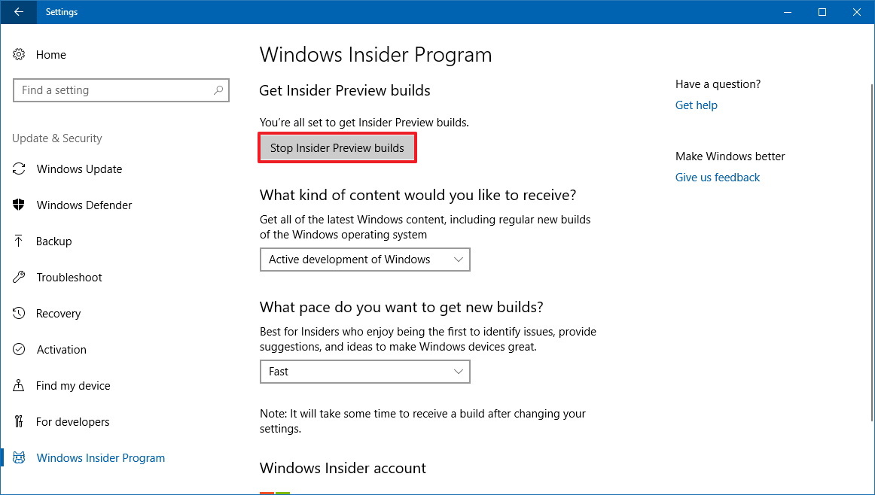Click Give us feedback link
This screenshot has height=495, width=875.
[717, 178]
